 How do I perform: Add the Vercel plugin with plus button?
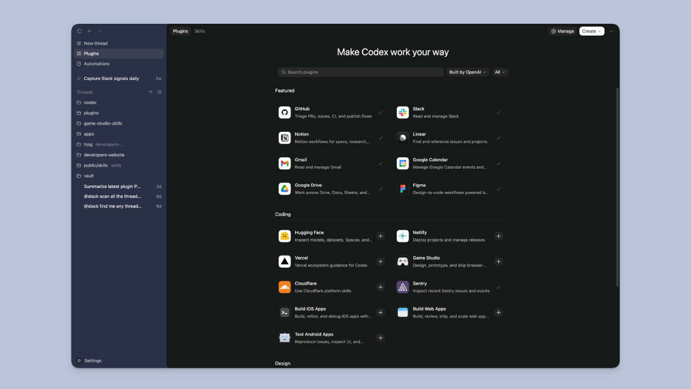tap(380, 261)
